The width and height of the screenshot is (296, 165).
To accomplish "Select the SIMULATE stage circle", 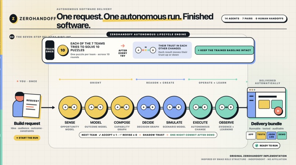I will click(x=174, y=107).
